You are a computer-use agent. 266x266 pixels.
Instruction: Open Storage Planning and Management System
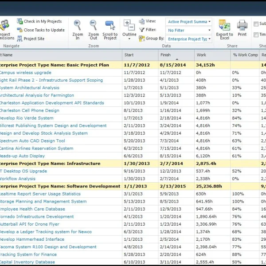point(43,201)
